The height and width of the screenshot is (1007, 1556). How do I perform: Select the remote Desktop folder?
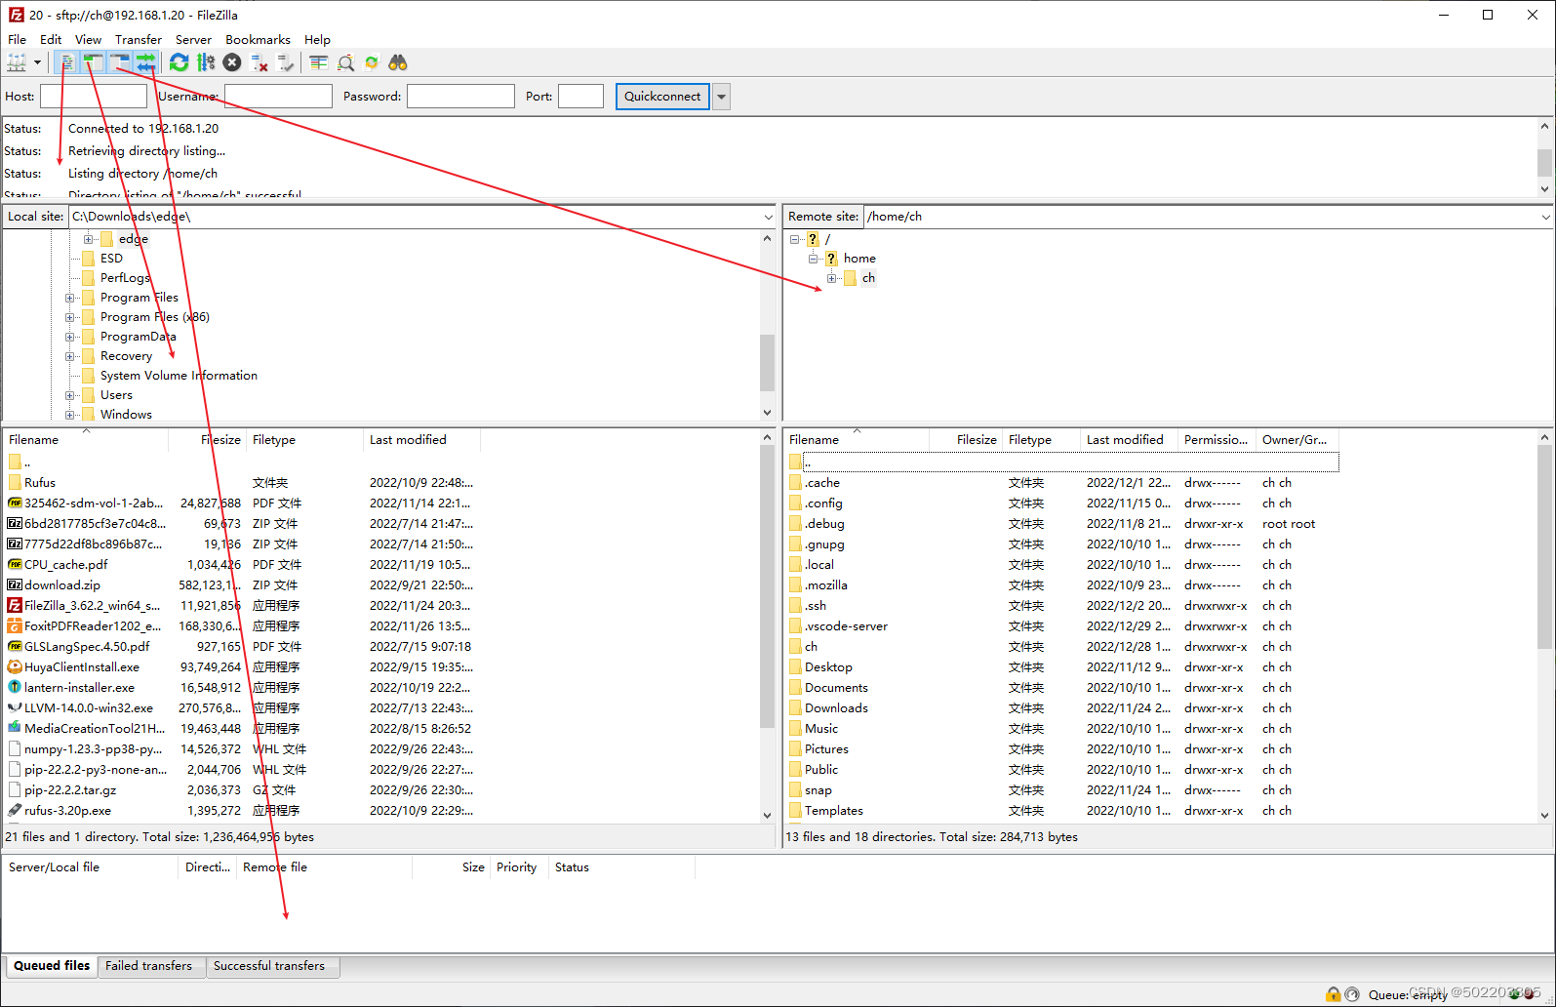828,667
